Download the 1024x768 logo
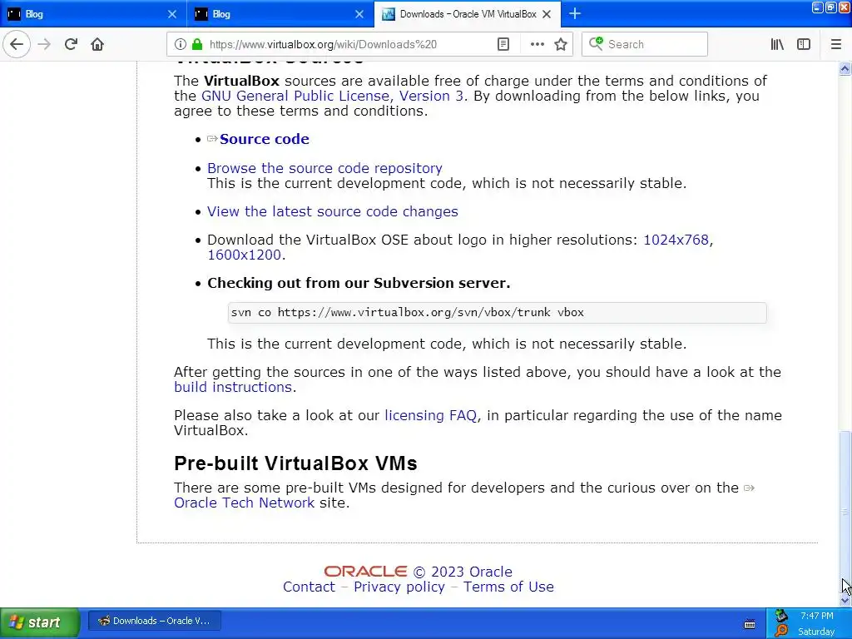 click(x=676, y=240)
